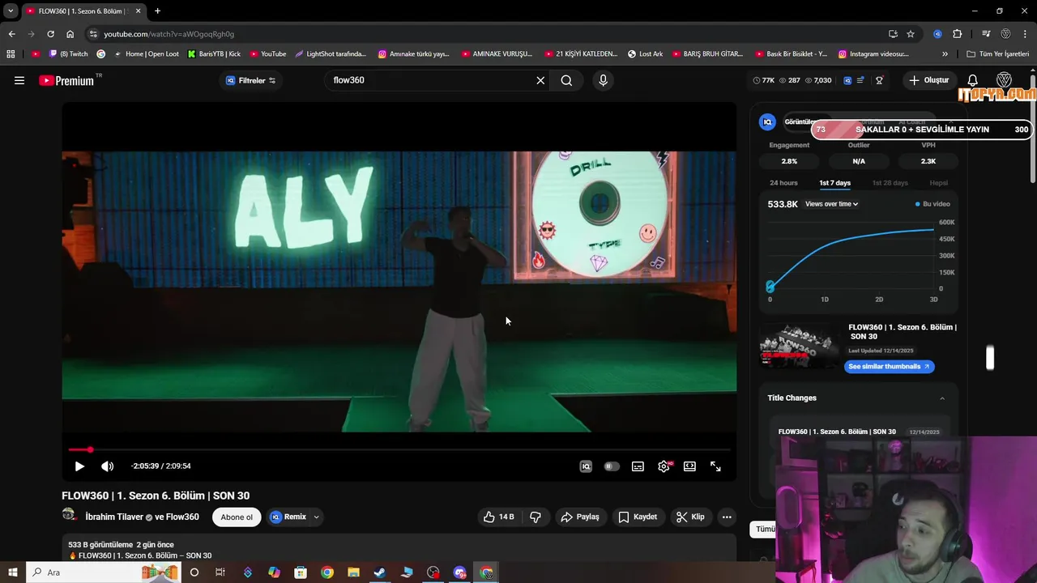Open Chrome extensions puzzle icon
The width and height of the screenshot is (1037, 583).
coord(957,34)
